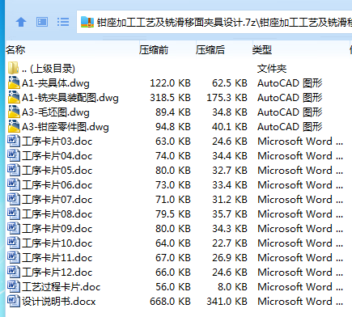Click Word icon of 工序卡片03.doc
The height and width of the screenshot is (317, 352).
click(x=14, y=141)
